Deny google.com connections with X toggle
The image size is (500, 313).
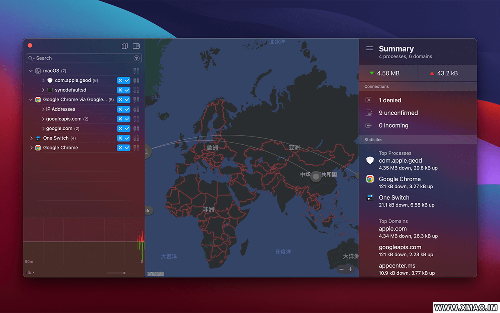(120, 129)
